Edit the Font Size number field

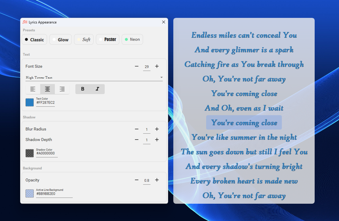(x=147, y=67)
